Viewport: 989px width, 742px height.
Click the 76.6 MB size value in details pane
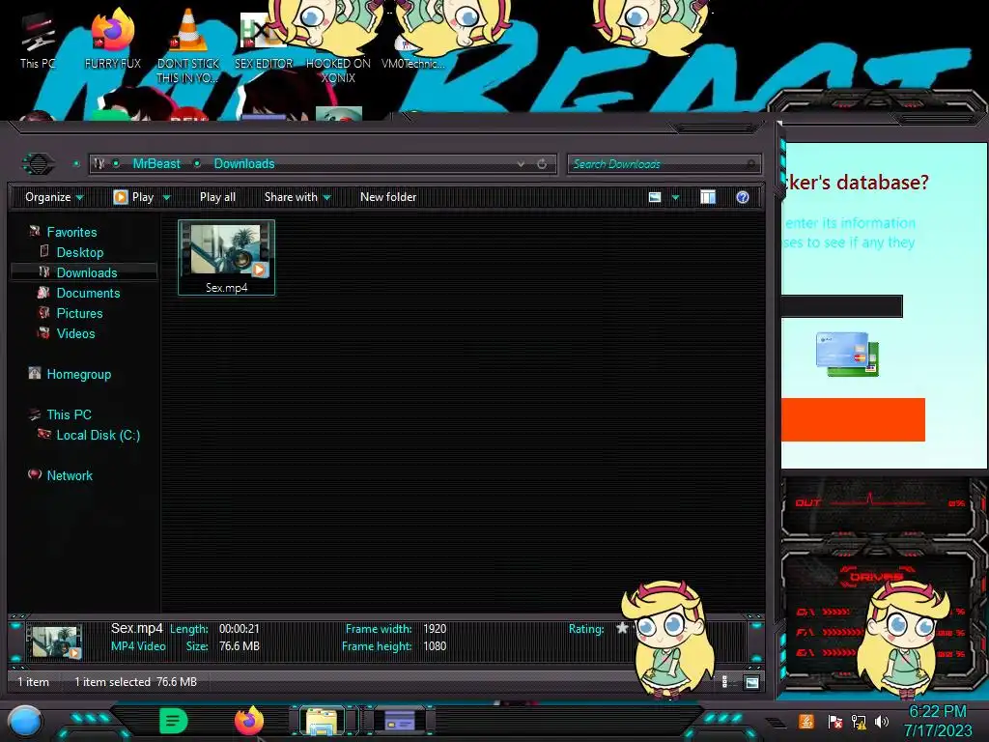click(x=240, y=646)
